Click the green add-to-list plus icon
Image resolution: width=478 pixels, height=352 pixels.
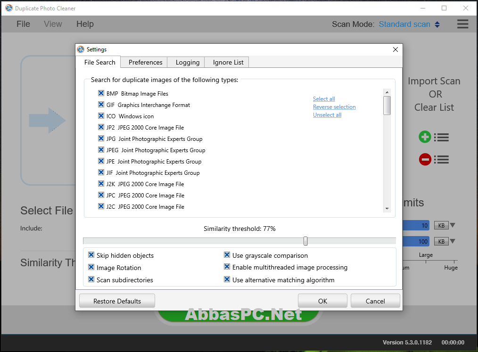[x=425, y=137]
